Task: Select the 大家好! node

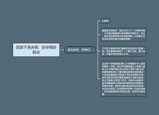Action: click(x=106, y=21)
